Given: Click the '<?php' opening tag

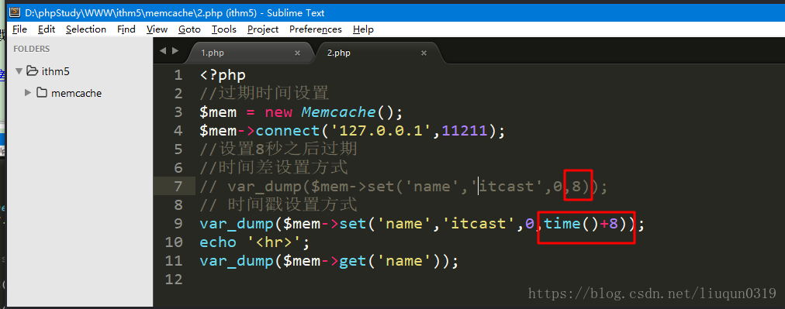Looking at the screenshot, I should [223, 75].
